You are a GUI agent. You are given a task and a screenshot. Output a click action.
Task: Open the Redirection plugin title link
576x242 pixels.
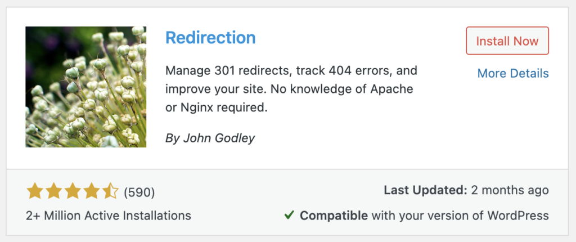pyautogui.click(x=210, y=38)
